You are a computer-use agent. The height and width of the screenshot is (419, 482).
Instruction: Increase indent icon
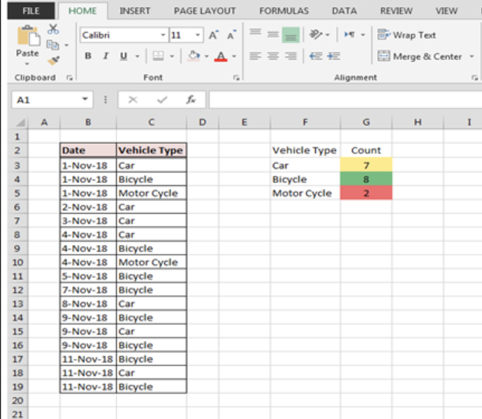point(333,56)
